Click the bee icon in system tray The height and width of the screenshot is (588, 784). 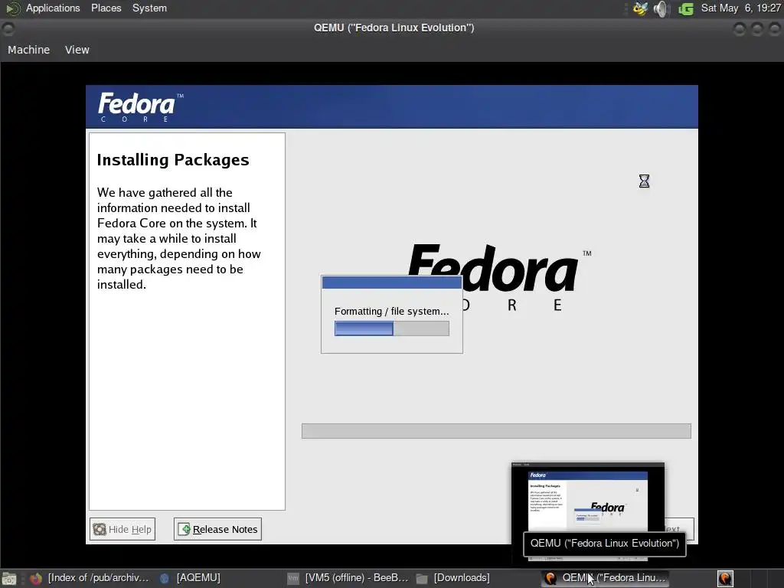pyautogui.click(x=640, y=8)
